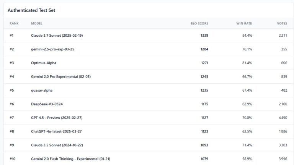Sort by the VOTES column header
Viewport: 294px width, 165px height.
pyautogui.click(x=282, y=23)
